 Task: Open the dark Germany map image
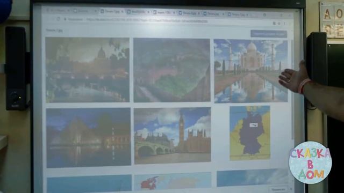[250, 133]
